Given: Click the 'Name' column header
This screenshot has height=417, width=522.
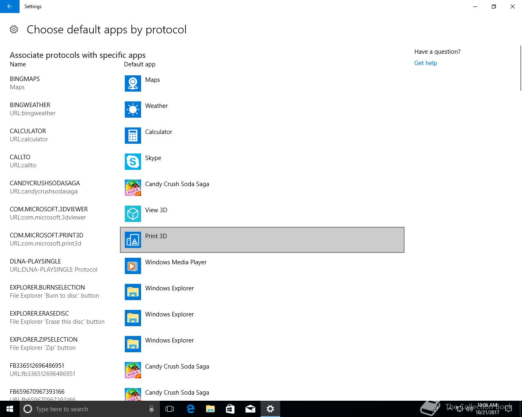Looking at the screenshot, I should [x=18, y=64].
